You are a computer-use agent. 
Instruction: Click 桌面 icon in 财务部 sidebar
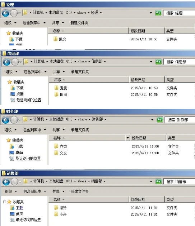(12, 152)
